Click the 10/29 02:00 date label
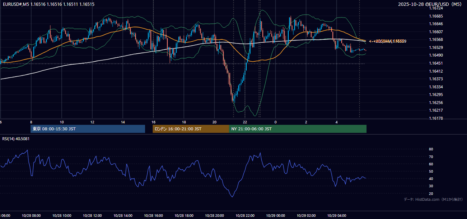 [306, 215]
